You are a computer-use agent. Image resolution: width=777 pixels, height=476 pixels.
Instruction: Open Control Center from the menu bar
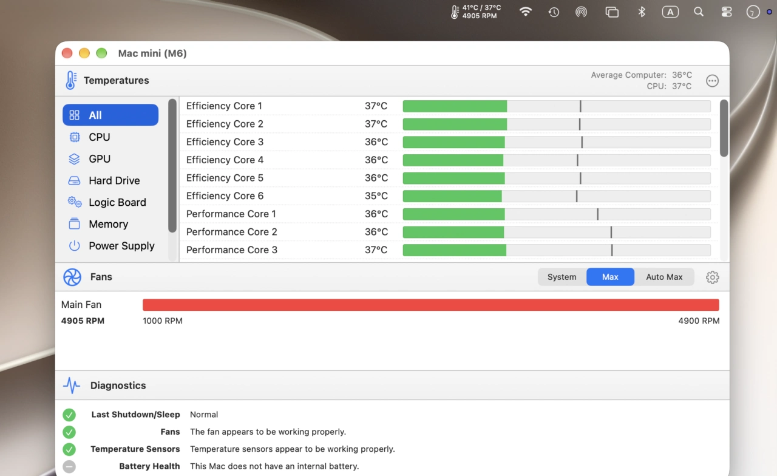tap(727, 12)
